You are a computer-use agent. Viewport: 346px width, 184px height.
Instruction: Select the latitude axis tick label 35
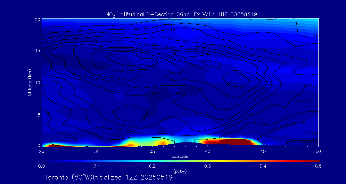[x=152, y=151]
